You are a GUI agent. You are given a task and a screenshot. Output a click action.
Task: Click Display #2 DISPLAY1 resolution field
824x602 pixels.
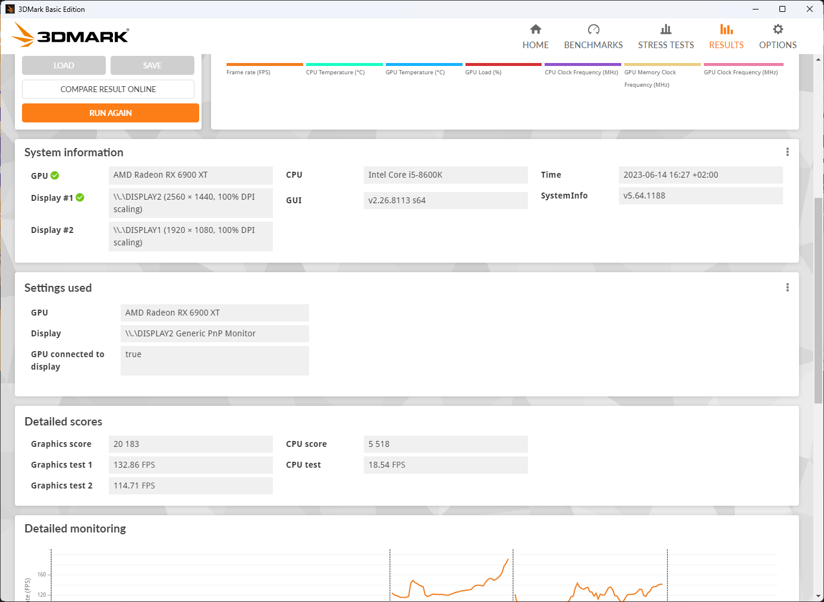(191, 237)
